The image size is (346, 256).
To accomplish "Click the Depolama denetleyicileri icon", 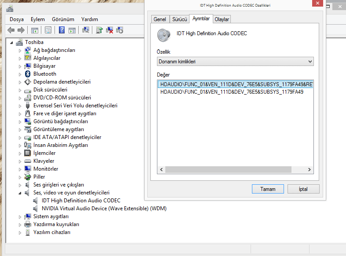I will (x=28, y=82).
